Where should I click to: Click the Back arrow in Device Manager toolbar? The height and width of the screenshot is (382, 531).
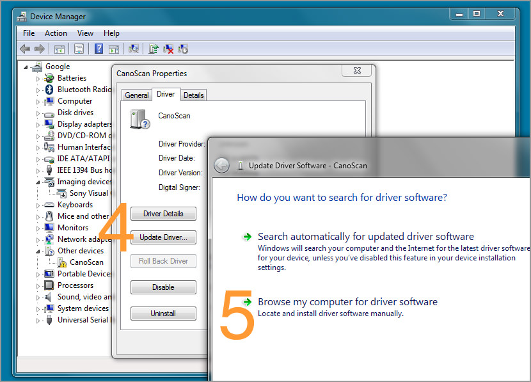point(25,49)
